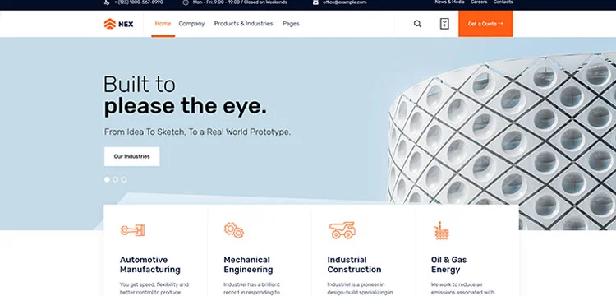This screenshot has width=616, height=296.
Task: Open the Oil & Gas Energy heading
Action: pyautogui.click(x=448, y=265)
